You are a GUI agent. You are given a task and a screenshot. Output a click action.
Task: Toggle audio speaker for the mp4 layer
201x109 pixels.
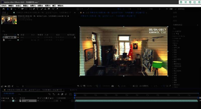click(x=4, y=101)
